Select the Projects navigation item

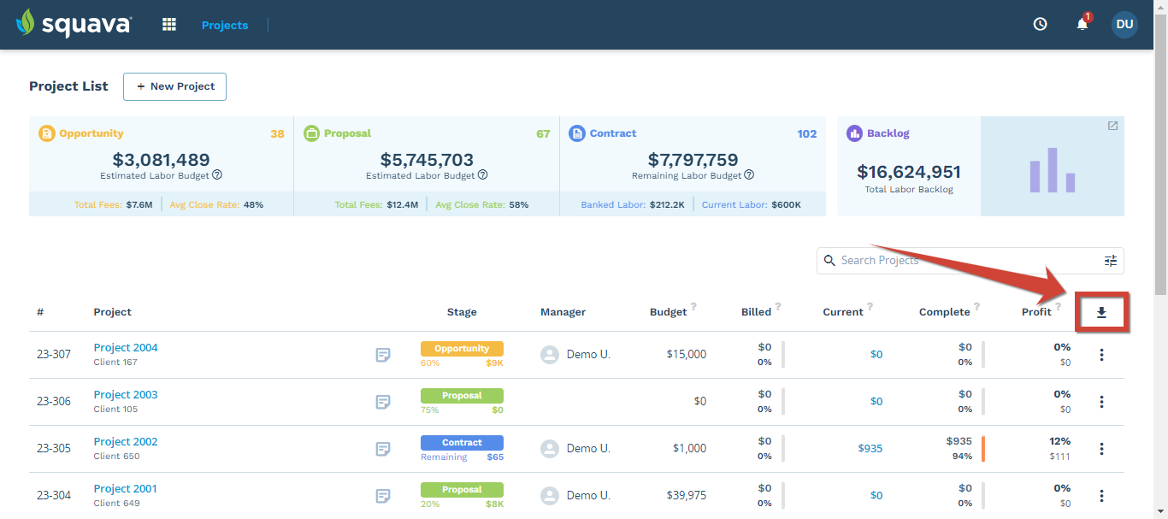point(224,25)
